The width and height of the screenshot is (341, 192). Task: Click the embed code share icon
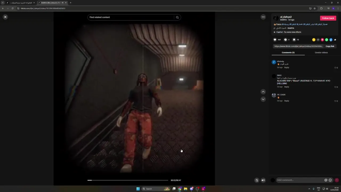click(318, 40)
